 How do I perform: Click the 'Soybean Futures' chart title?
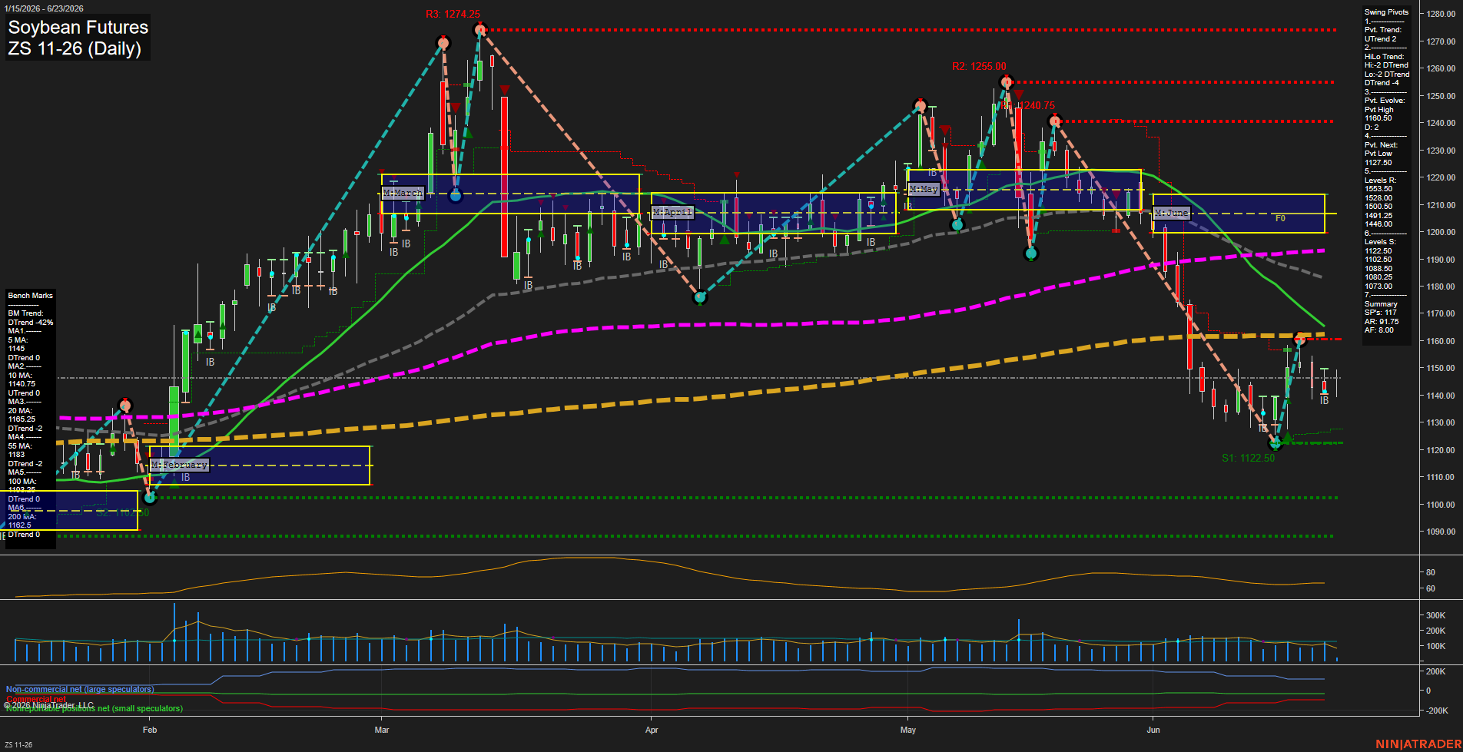[x=78, y=27]
